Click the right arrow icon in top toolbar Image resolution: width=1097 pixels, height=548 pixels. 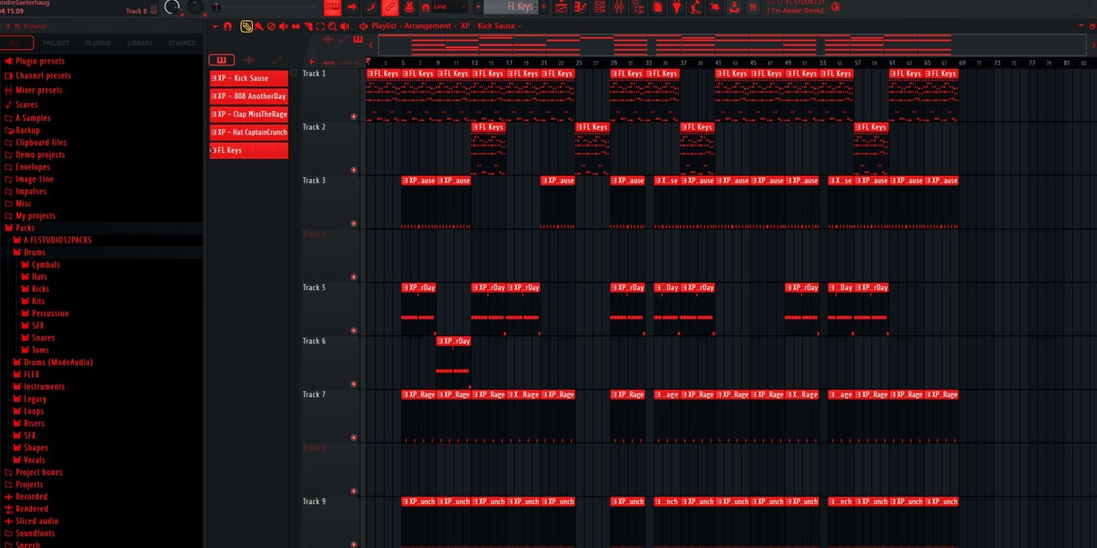coord(352,8)
